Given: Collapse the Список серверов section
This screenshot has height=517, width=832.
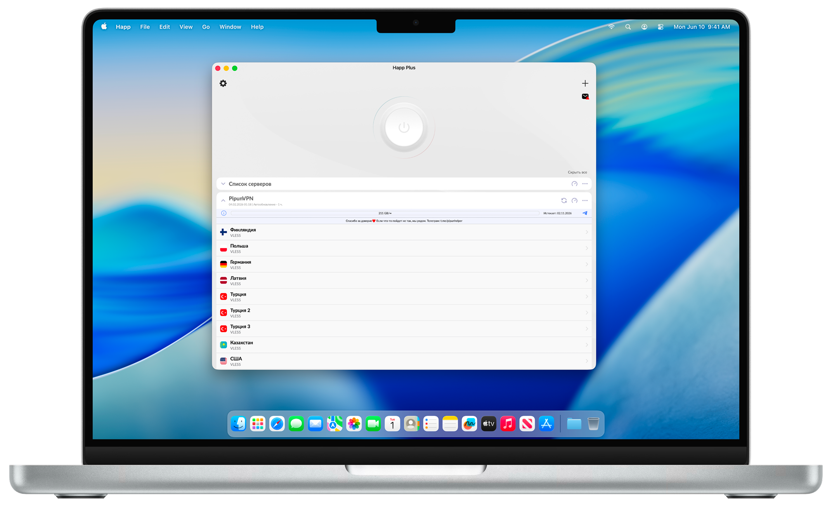Looking at the screenshot, I should (223, 183).
